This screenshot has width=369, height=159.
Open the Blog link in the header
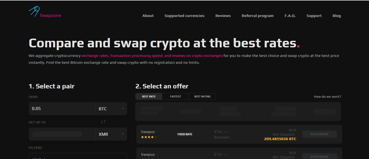(x=337, y=16)
